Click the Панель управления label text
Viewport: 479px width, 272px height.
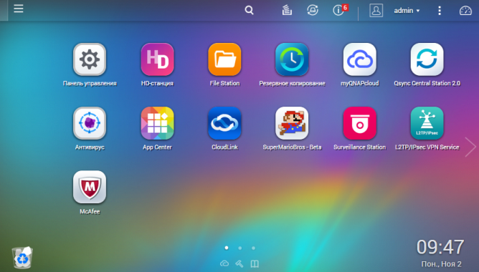[x=90, y=83]
